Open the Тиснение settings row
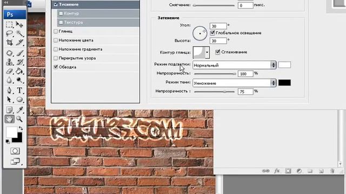 coord(95,4)
